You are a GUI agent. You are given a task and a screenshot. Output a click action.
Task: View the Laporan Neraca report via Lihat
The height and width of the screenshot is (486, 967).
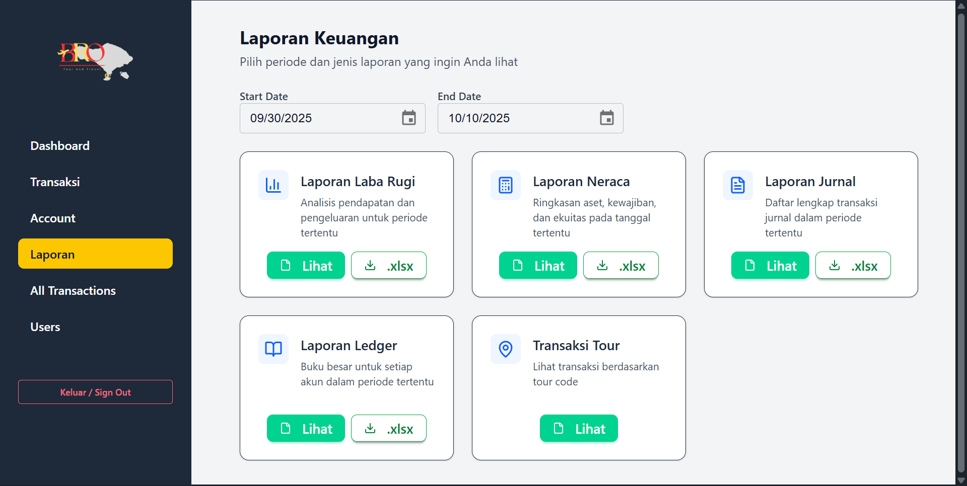coord(538,265)
